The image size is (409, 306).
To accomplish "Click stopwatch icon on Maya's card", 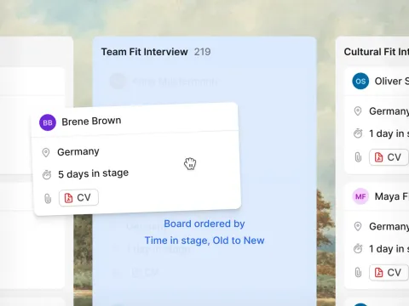I will click(x=358, y=249).
